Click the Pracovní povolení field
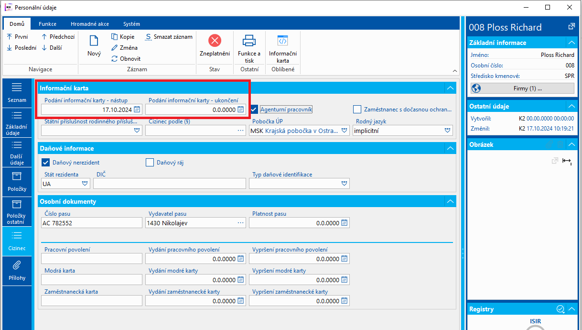This screenshot has width=582, height=330. [92, 259]
